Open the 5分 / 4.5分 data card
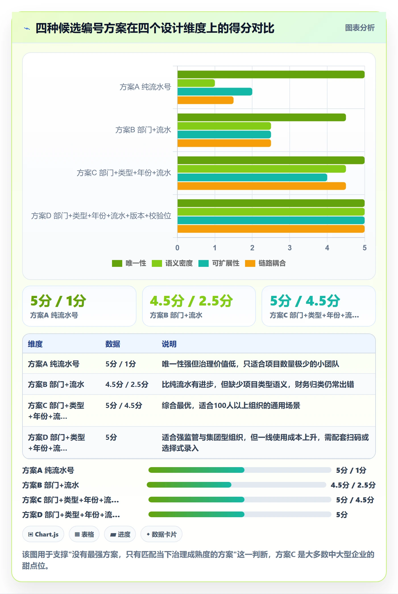The image size is (398, 594). 319,306
